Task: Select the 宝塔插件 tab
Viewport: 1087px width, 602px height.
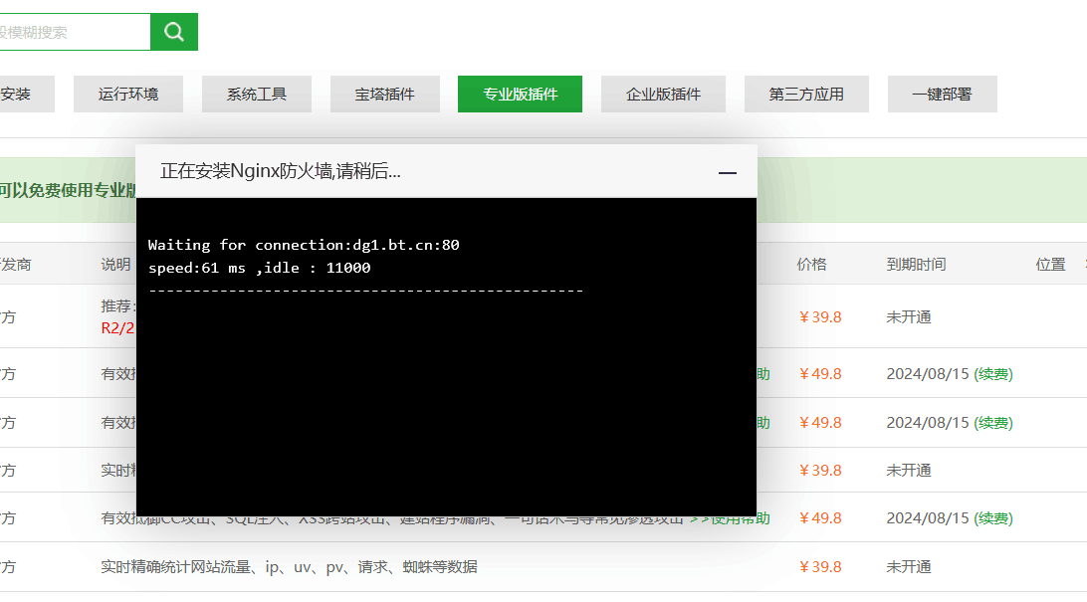Action: pos(385,95)
